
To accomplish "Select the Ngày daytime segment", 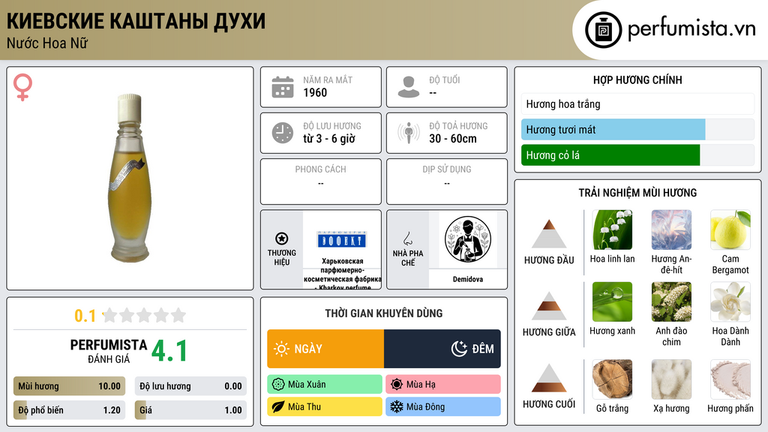I will tap(325, 349).
